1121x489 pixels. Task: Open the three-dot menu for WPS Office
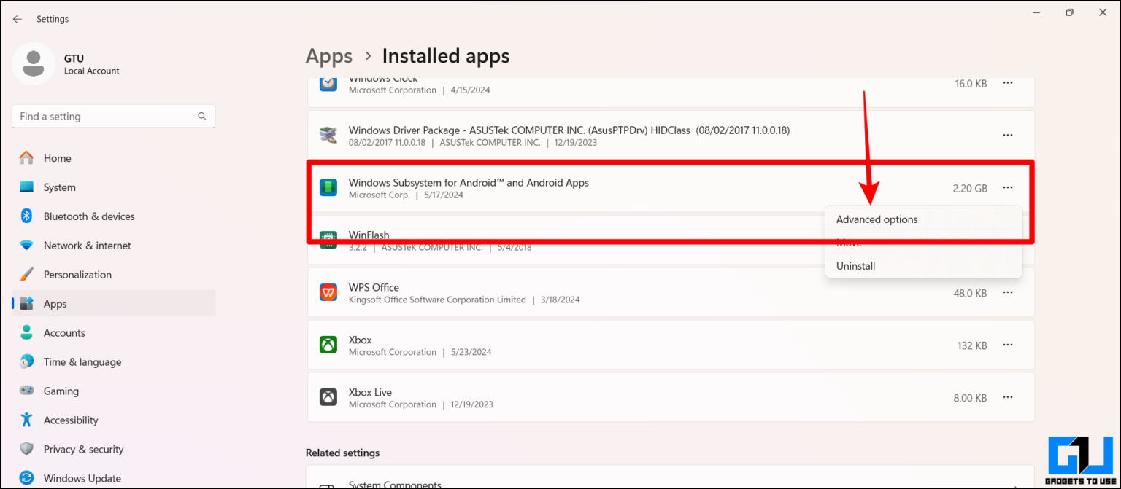[x=1008, y=292]
